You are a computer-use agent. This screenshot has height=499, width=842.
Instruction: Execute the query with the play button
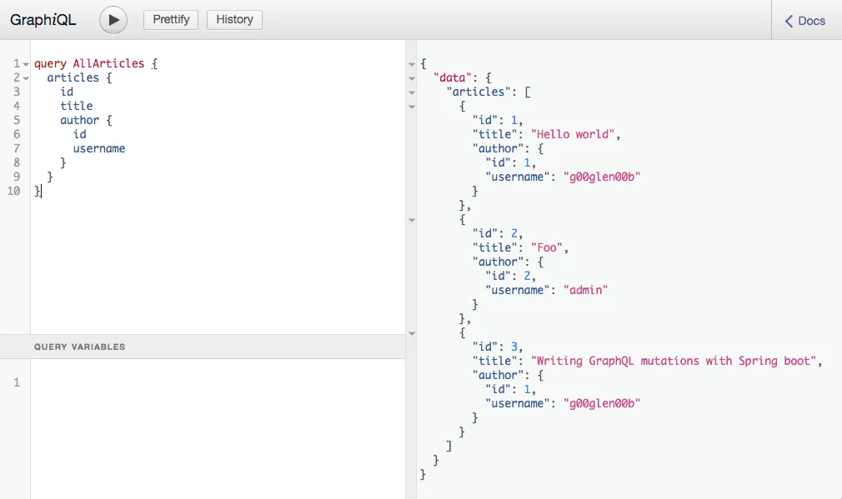click(x=113, y=20)
